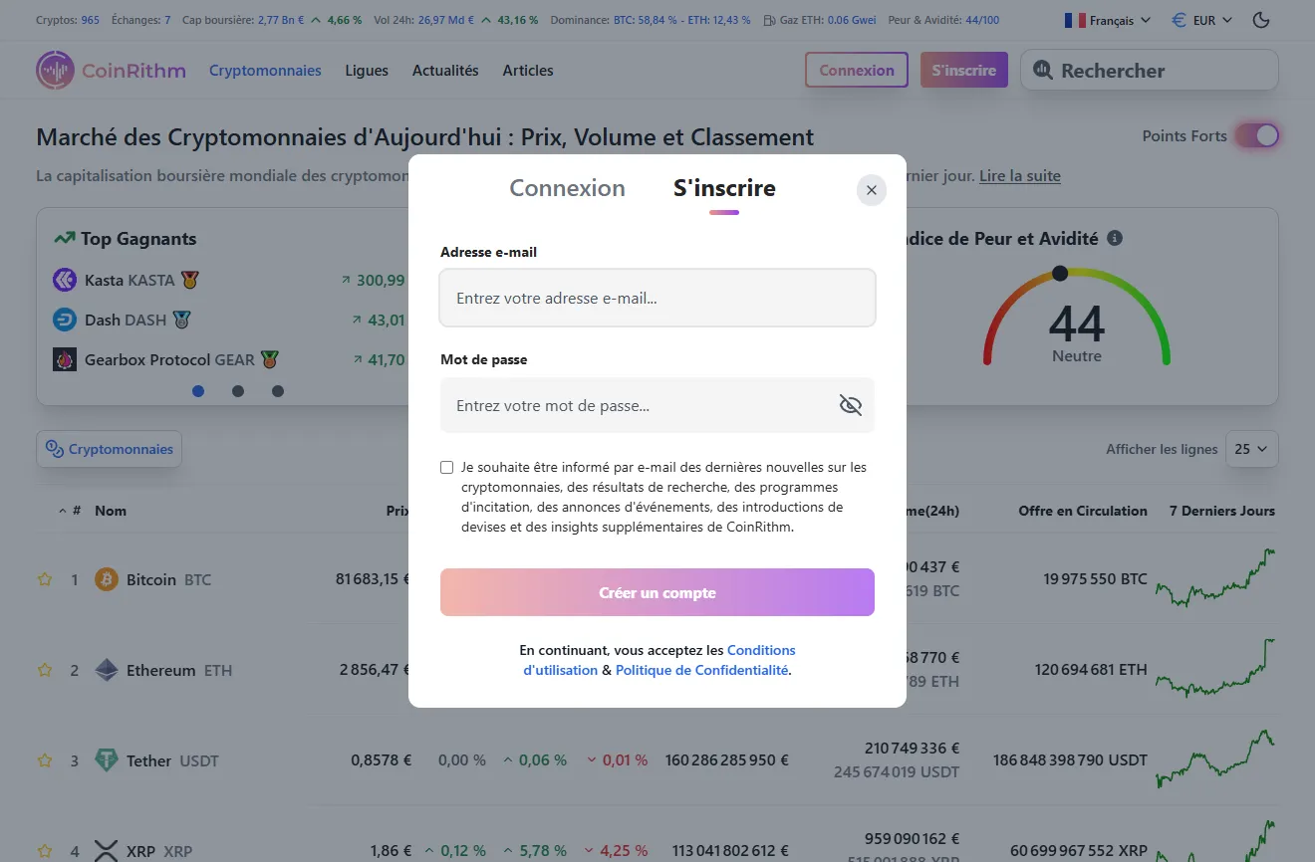Favorite Ethereum with the star icon

(45, 670)
